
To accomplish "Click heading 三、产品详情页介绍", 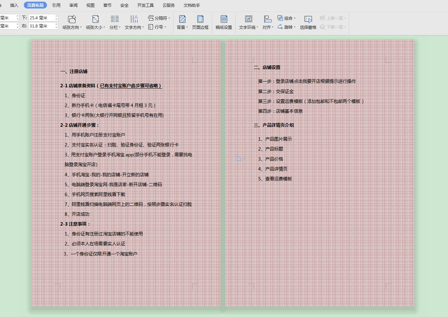I will [x=274, y=125].
